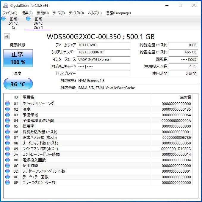Open the ファイル(F) menu
202x202 pixels.
(x=10, y=13)
